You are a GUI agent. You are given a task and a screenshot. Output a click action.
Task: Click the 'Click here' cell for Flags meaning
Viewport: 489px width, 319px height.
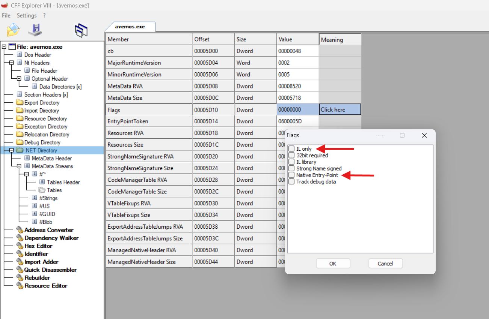tap(340, 109)
